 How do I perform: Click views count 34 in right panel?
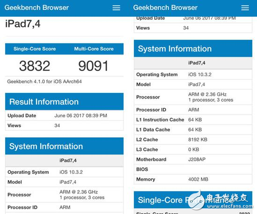186,28
